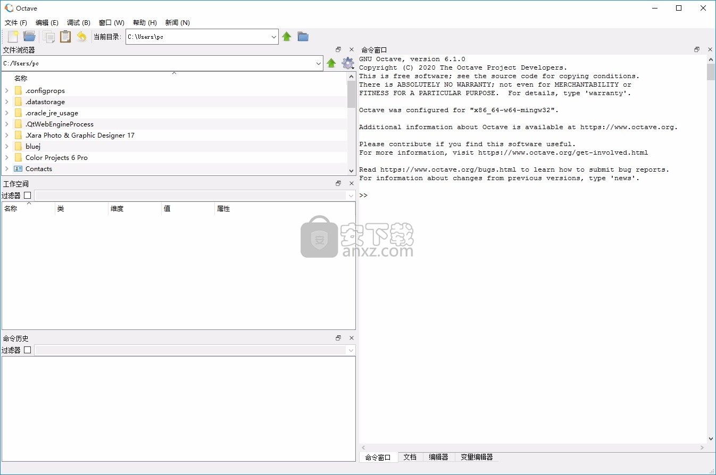Click the command window horizontal scrollbar
The image size is (716, 475).
(532, 448)
